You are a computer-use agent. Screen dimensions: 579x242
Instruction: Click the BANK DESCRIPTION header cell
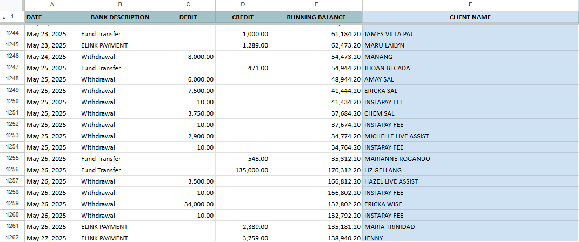(120, 17)
